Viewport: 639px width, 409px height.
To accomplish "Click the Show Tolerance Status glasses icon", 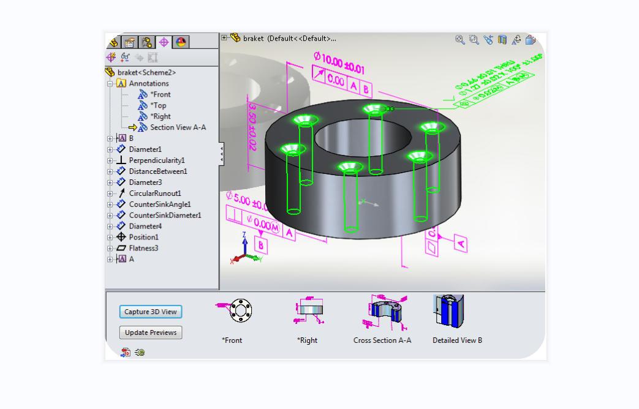I will coord(125,58).
